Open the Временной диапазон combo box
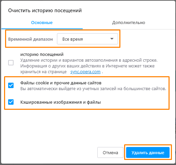Image resolution: width=176 pixels, height=165 pixels. (x=87, y=39)
